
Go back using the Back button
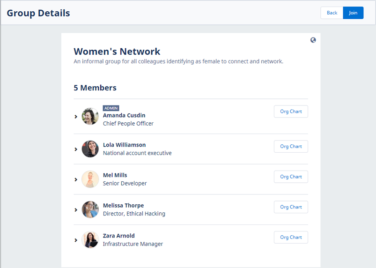[332, 13]
